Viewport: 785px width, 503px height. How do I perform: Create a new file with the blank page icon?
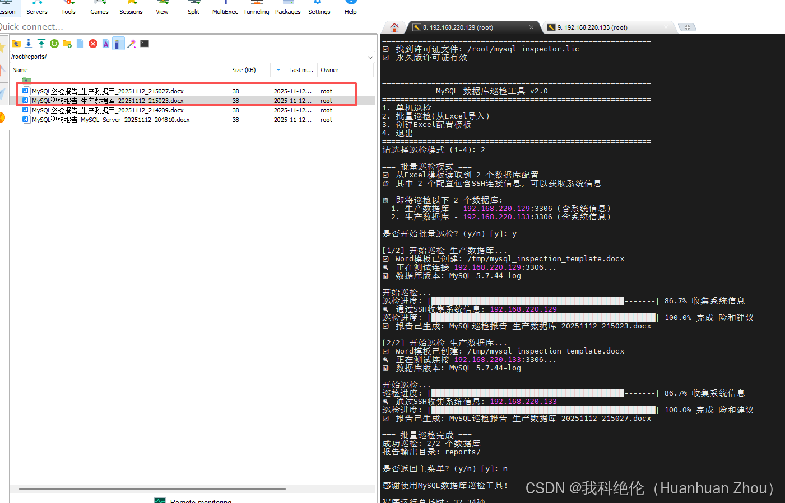(80, 44)
